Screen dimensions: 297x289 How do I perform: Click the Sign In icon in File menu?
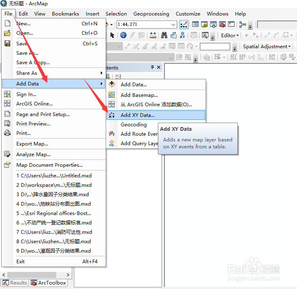[7, 94]
